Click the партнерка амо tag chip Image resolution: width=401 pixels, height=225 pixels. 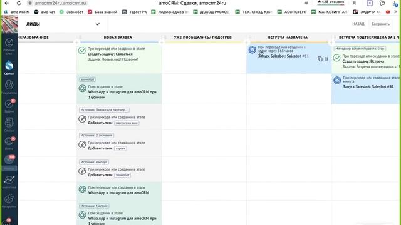127,123
